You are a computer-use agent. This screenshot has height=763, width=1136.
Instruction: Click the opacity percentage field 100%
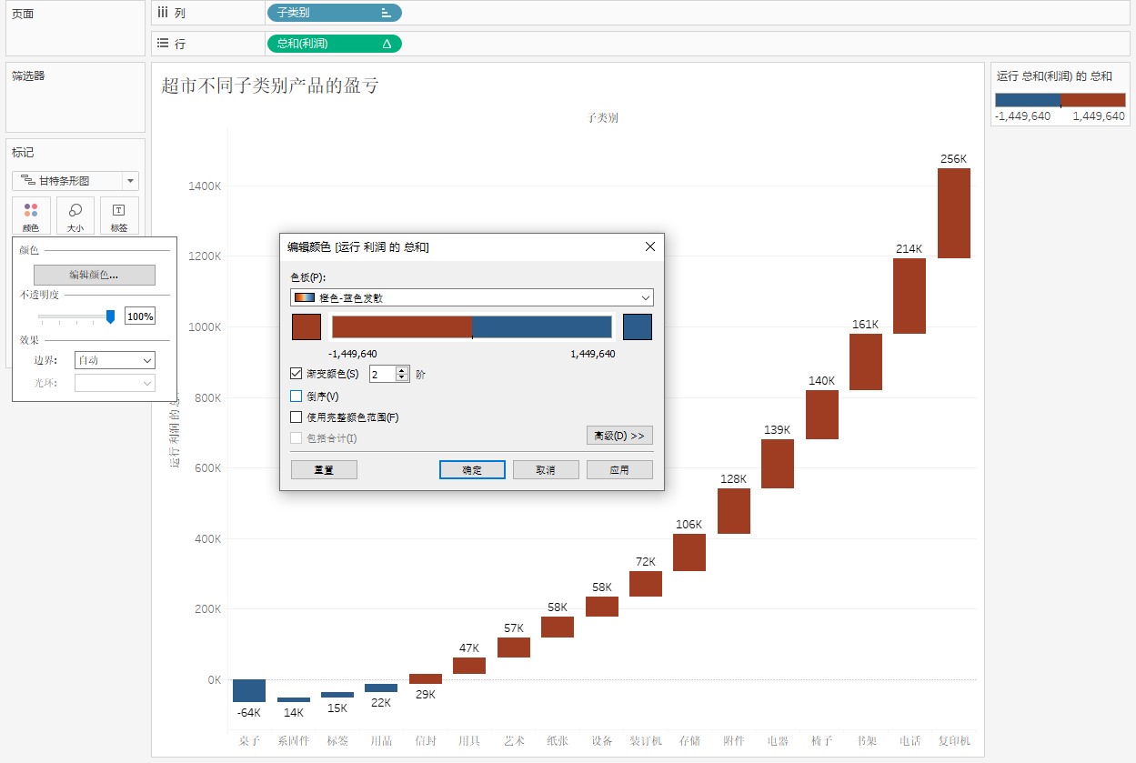(x=140, y=316)
